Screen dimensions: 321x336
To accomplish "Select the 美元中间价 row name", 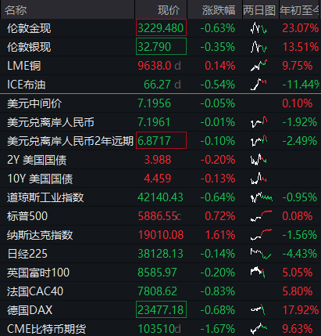I will click(x=34, y=103).
